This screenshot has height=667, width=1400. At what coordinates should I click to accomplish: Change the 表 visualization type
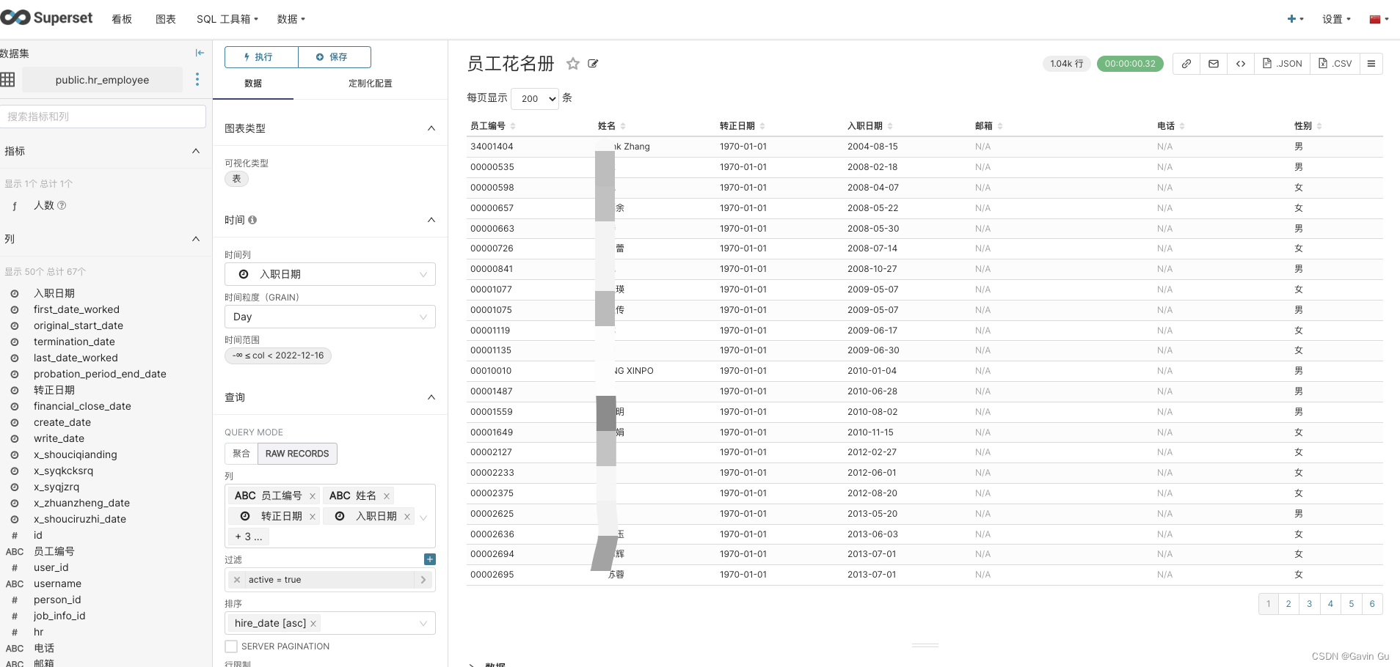[236, 179]
